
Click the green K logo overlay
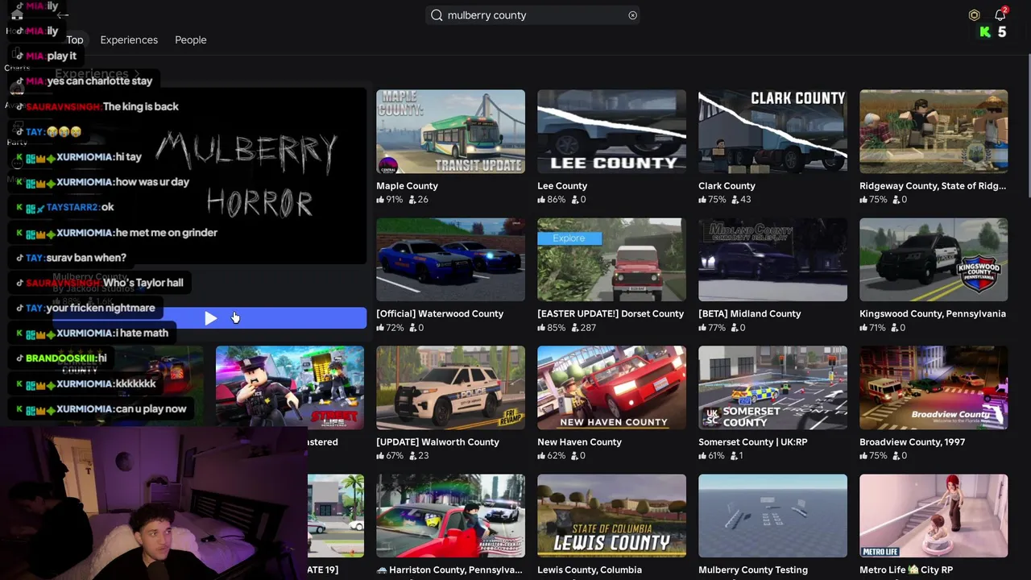(x=985, y=32)
